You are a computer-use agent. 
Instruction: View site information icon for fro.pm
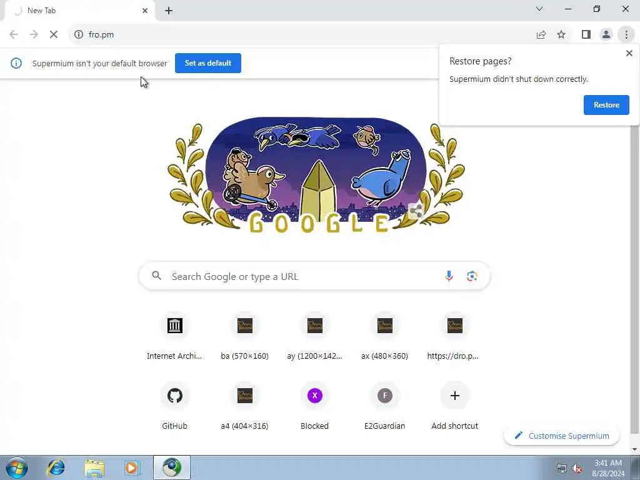coord(78,35)
